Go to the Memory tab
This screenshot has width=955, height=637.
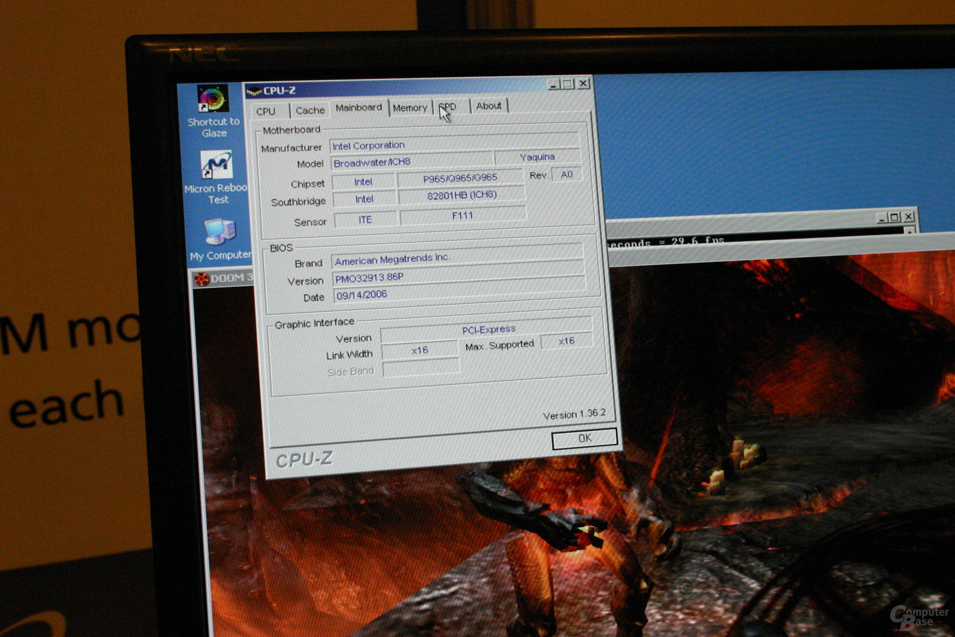[410, 107]
